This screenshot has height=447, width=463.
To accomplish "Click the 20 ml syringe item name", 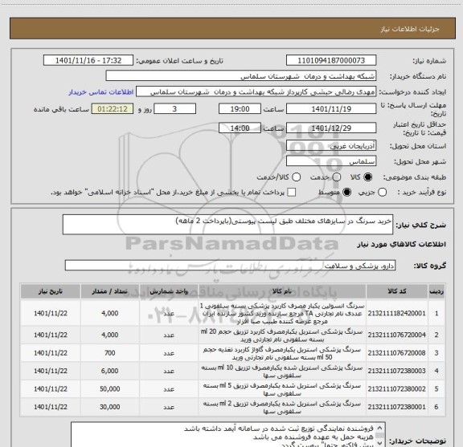I will pyautogui.click(x=282, y=335).
